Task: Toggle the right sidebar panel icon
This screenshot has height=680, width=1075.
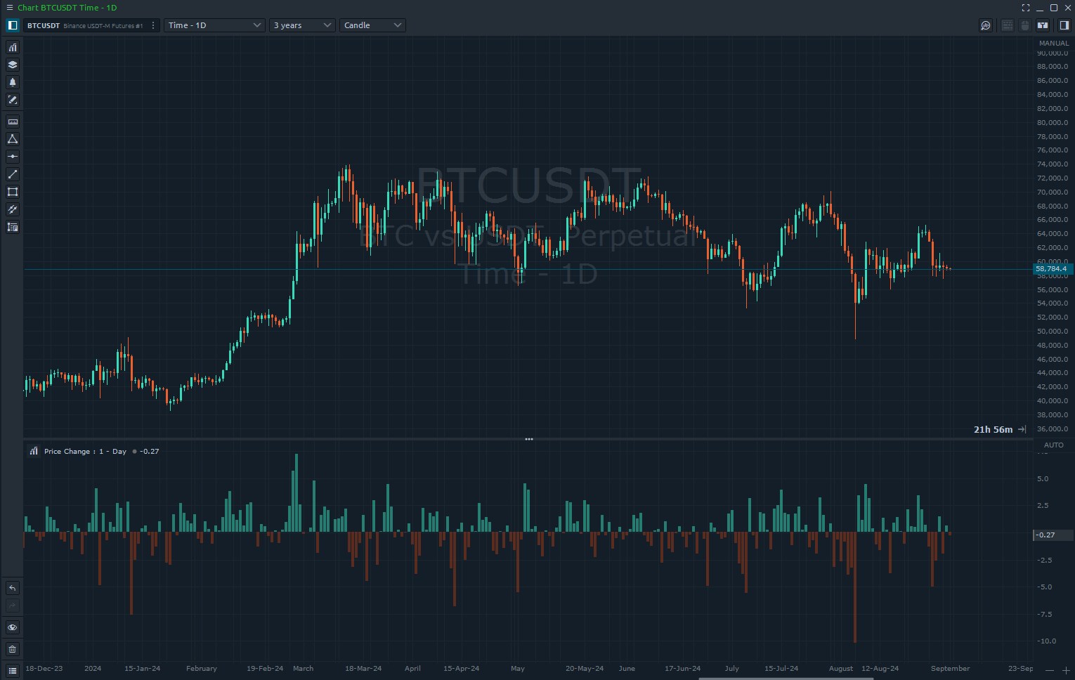Action: [1064, 25]
